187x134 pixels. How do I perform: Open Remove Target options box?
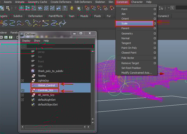coord(155,63)
